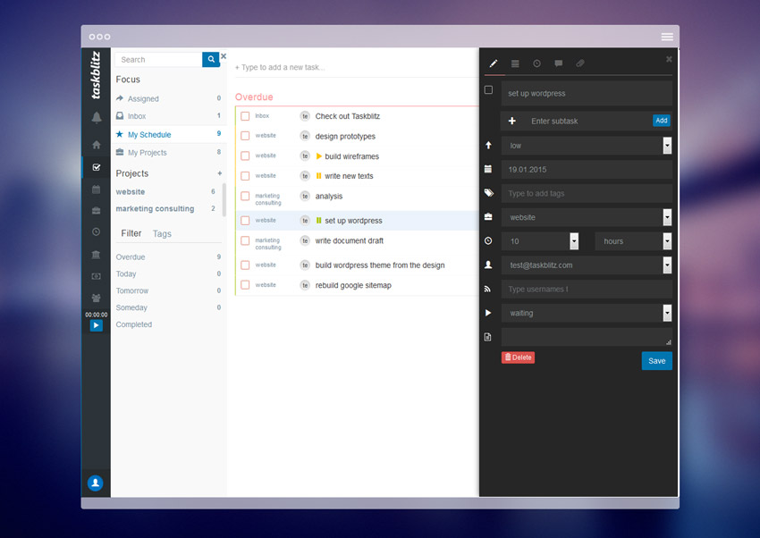The width and height of the screenshot is (760, 538).
Task: Click the due date field 19.01.2015
Action: tap(587, 169)
